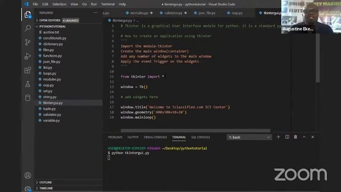Select the Terminal panel tab

(179, 137)
